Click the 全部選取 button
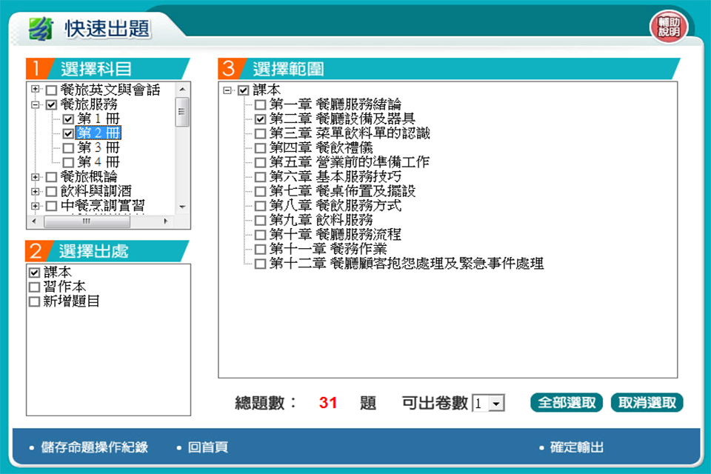711x474 pixels. click(567, 403)
